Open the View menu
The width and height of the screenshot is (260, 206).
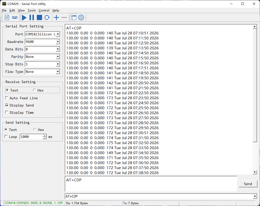(21, 10)
